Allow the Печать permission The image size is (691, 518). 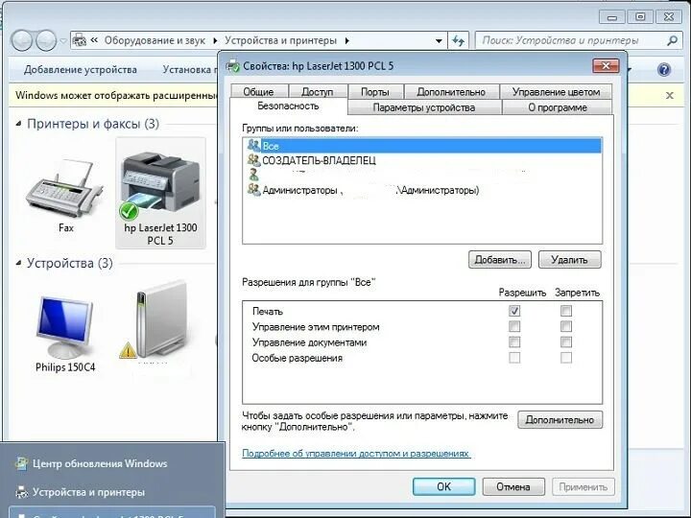[x=514, y=311]
